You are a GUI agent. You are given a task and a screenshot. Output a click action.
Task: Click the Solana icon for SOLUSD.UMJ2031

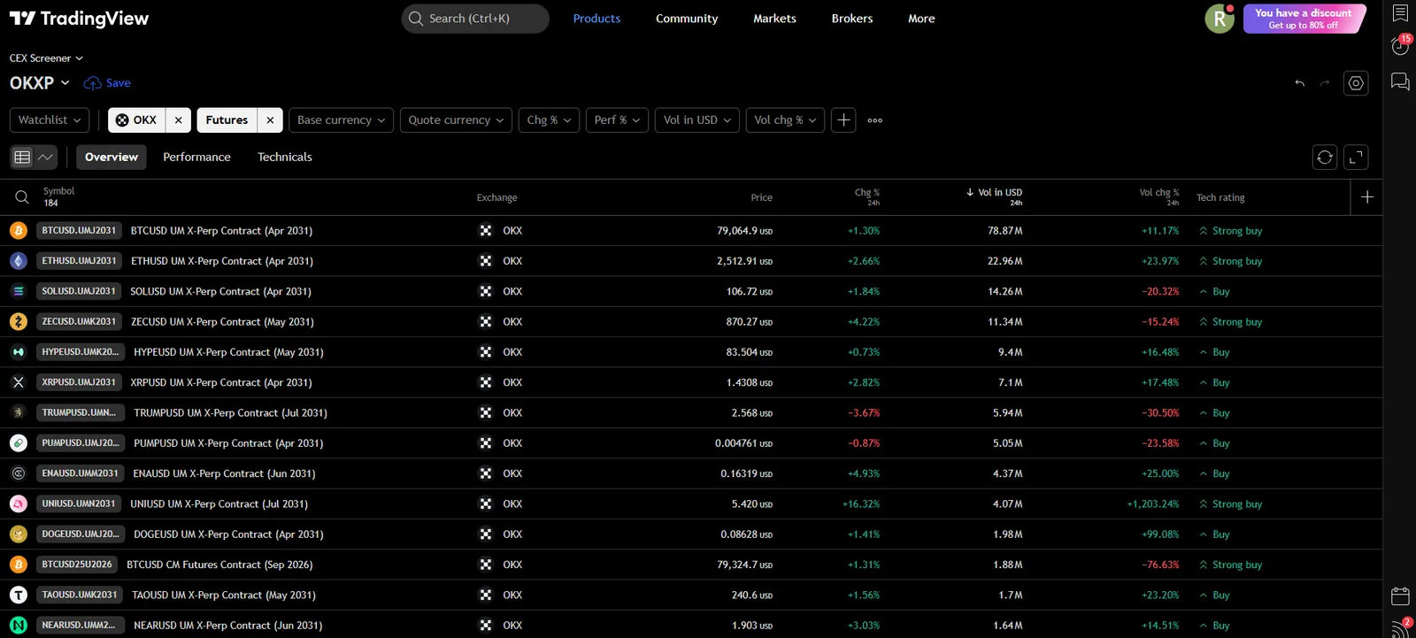[x=19, y=291]
